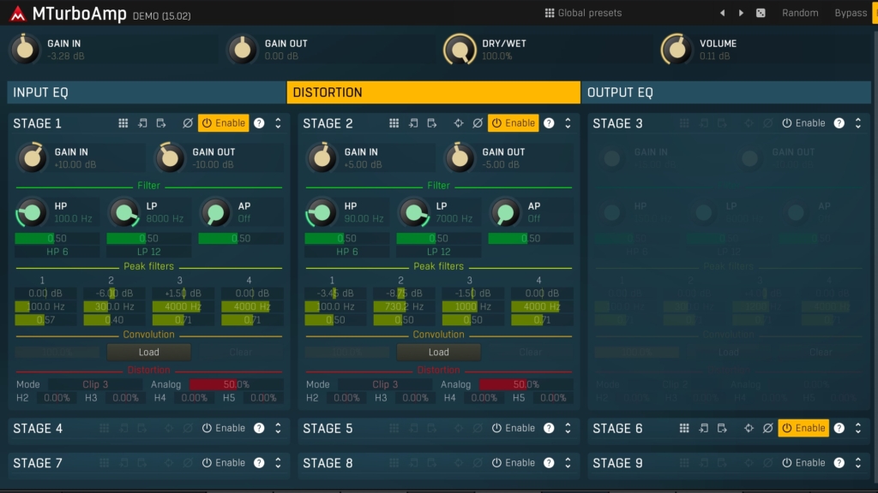The width and height of the screenshot is (878, 493).
Task: Expand Stage 4 using collapse arrows
Action: tap(278, 428)
